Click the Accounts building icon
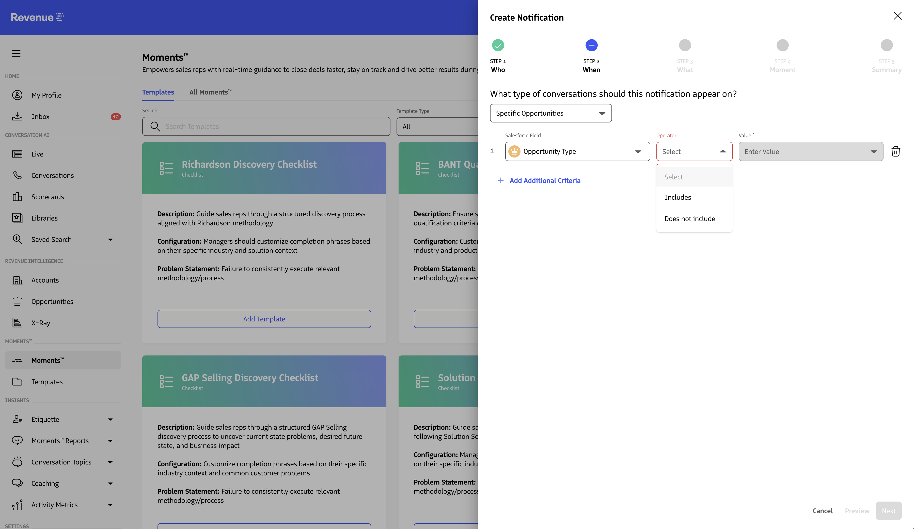 pyautogui.click(x=17, y=280)
